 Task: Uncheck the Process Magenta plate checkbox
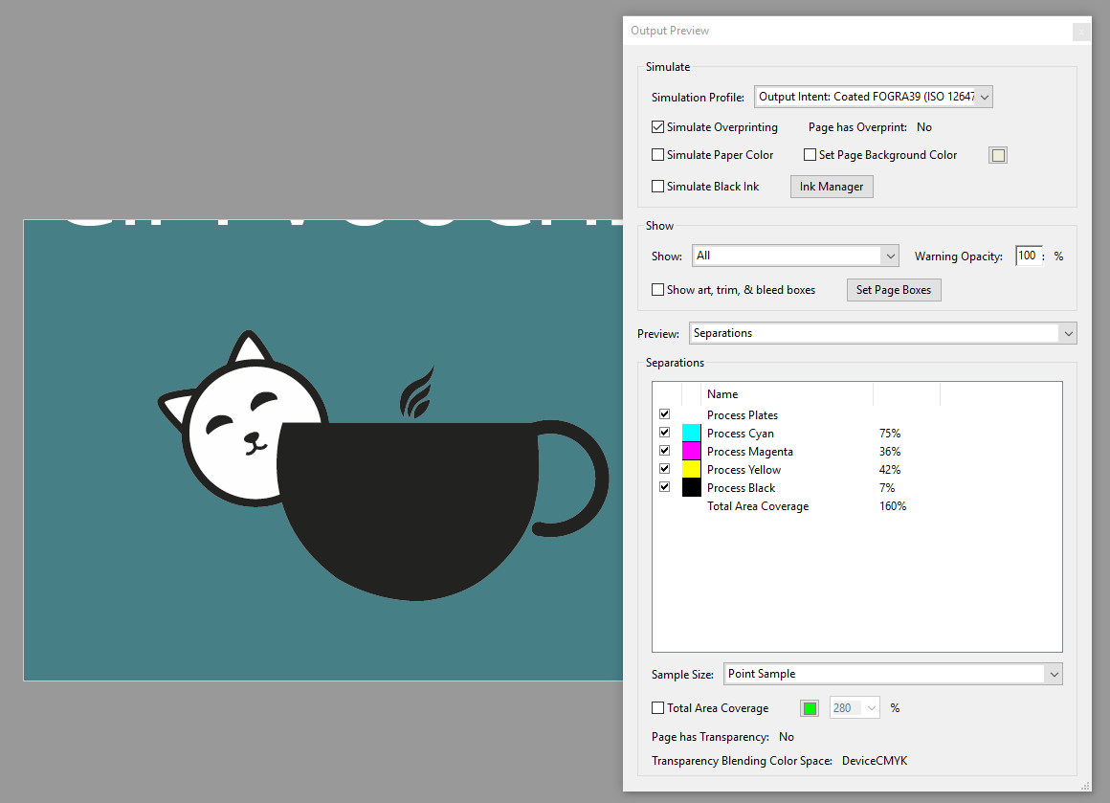pyautogui.click(x=664, y=451)
